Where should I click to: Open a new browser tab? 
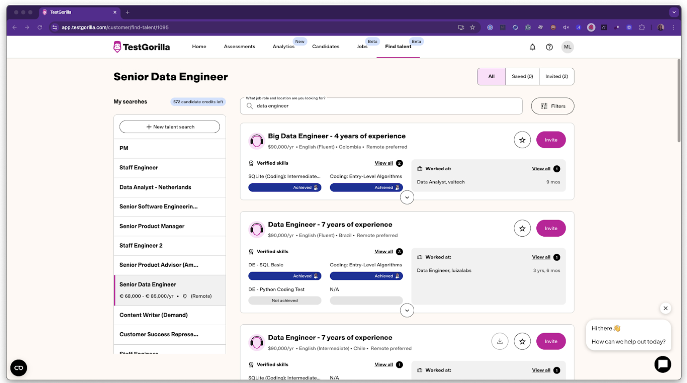coord(127,12)
